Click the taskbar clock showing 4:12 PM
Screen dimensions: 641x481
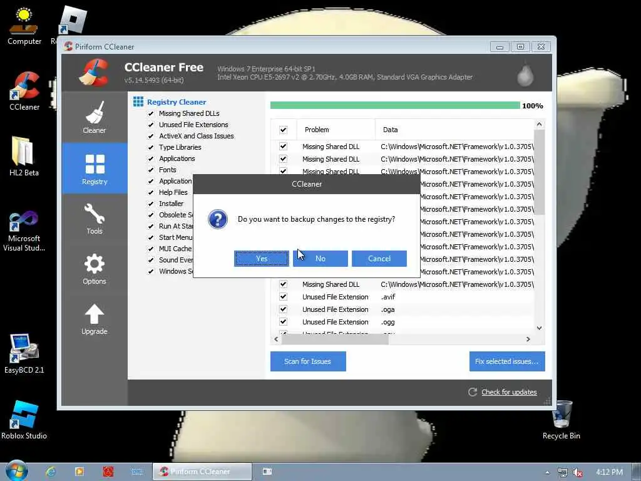(x=609, y=472)
